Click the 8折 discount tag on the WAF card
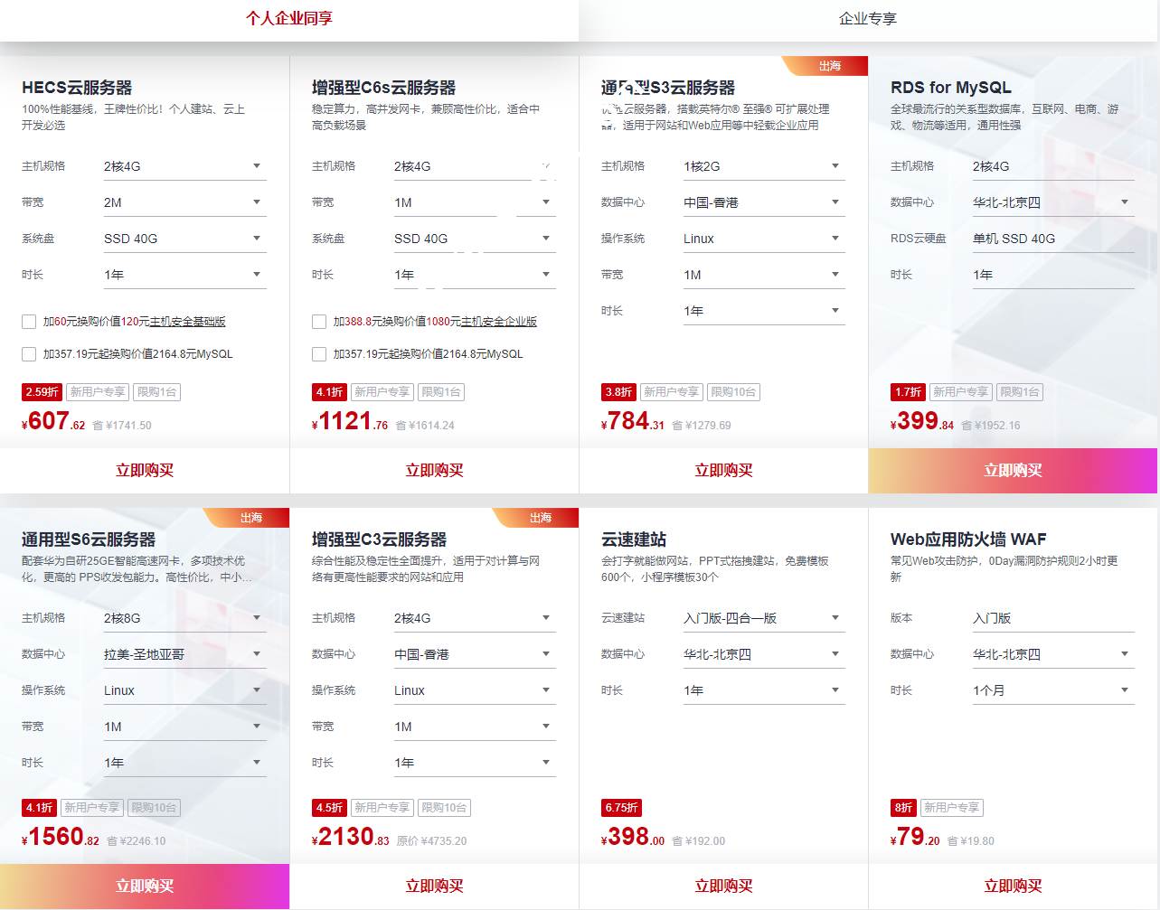1160x910 pixels. pos(903,808)
